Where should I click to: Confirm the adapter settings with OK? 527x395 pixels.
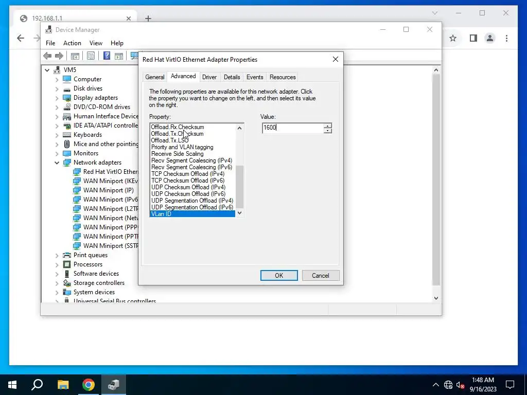click(279, 276)
